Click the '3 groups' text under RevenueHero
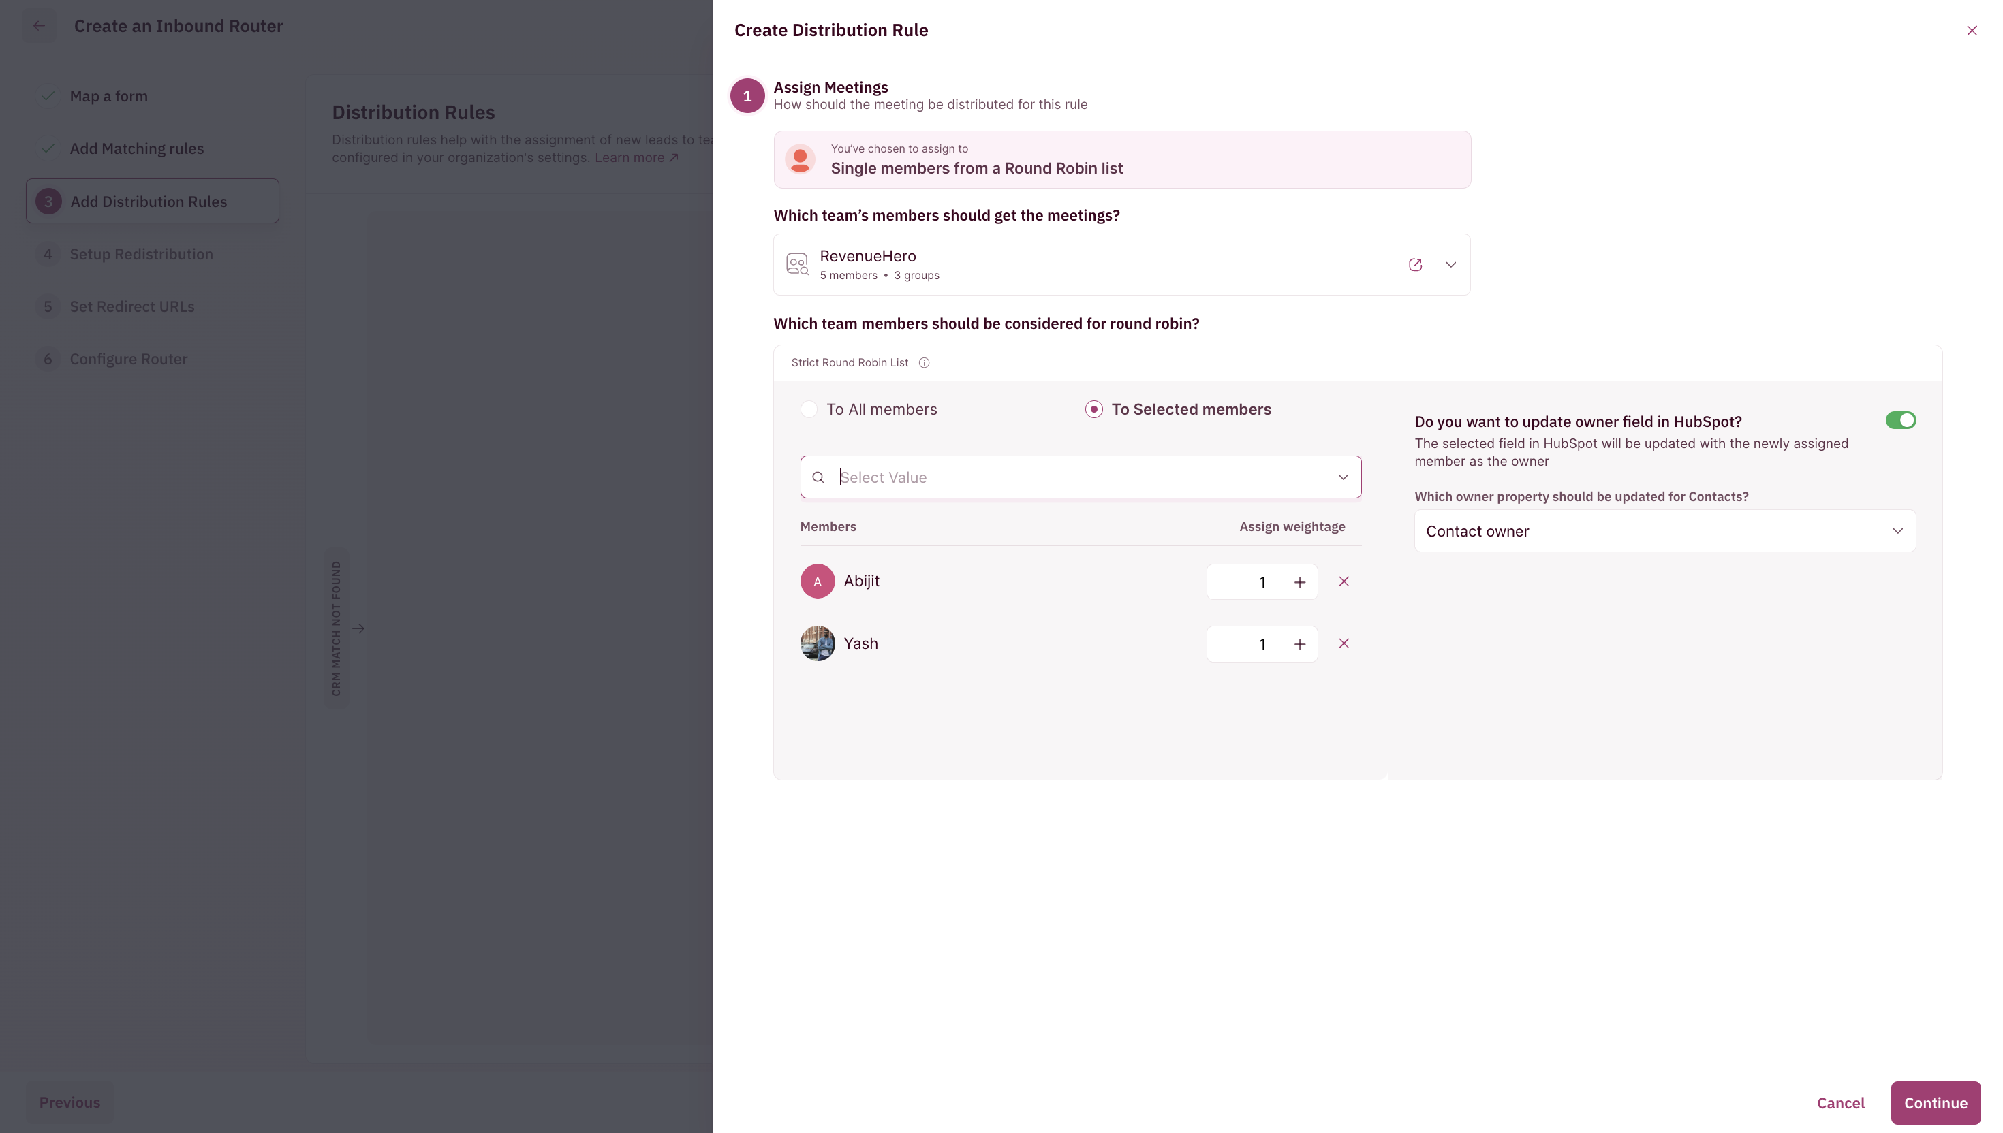Screen dimensions: 2003x1133 pyautogui.click(x=916, y=276)
